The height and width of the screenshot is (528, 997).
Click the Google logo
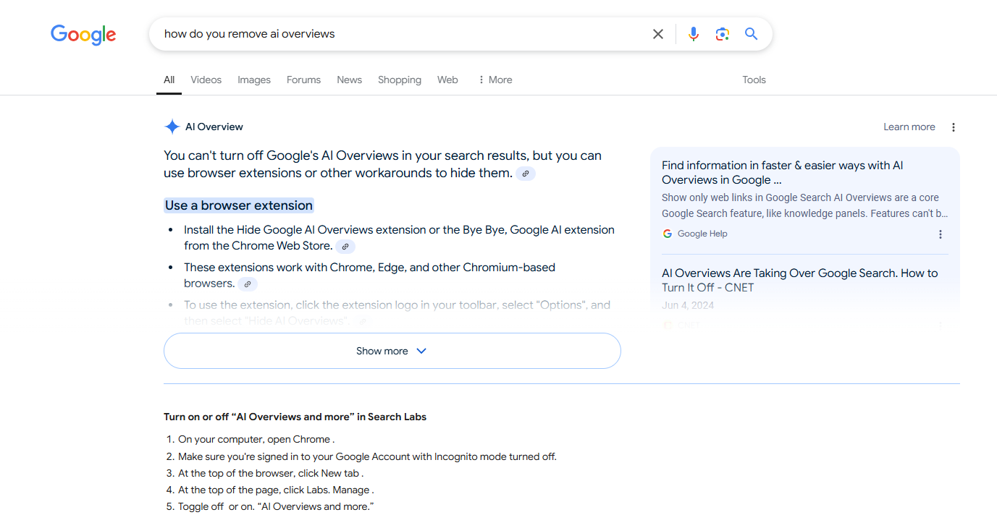(x=83, y=35)
